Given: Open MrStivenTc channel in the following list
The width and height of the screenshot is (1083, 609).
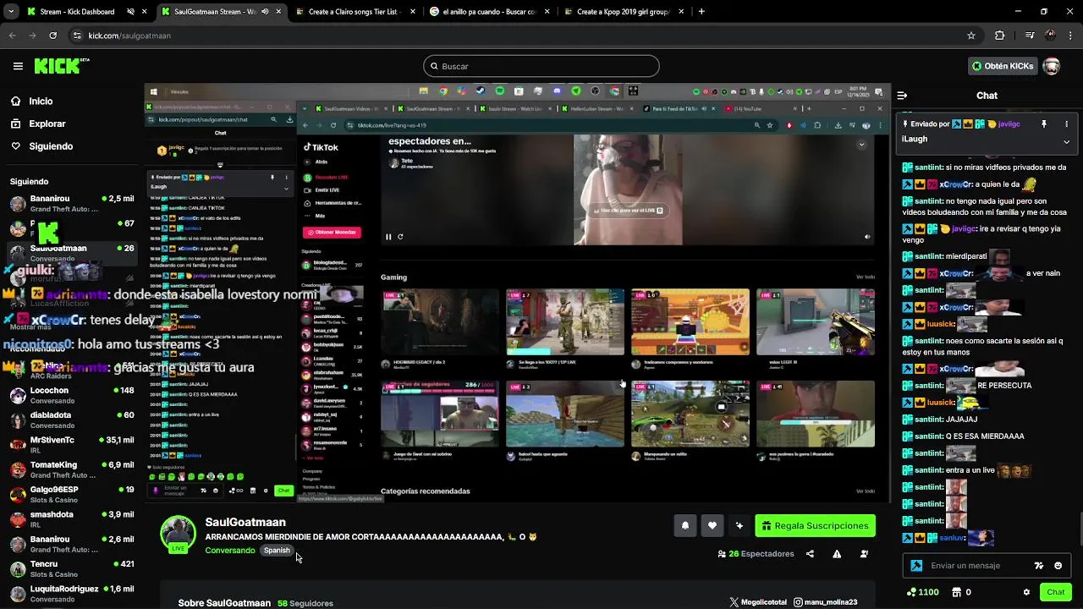Looking at the screenshot, I should click(71, 445).
